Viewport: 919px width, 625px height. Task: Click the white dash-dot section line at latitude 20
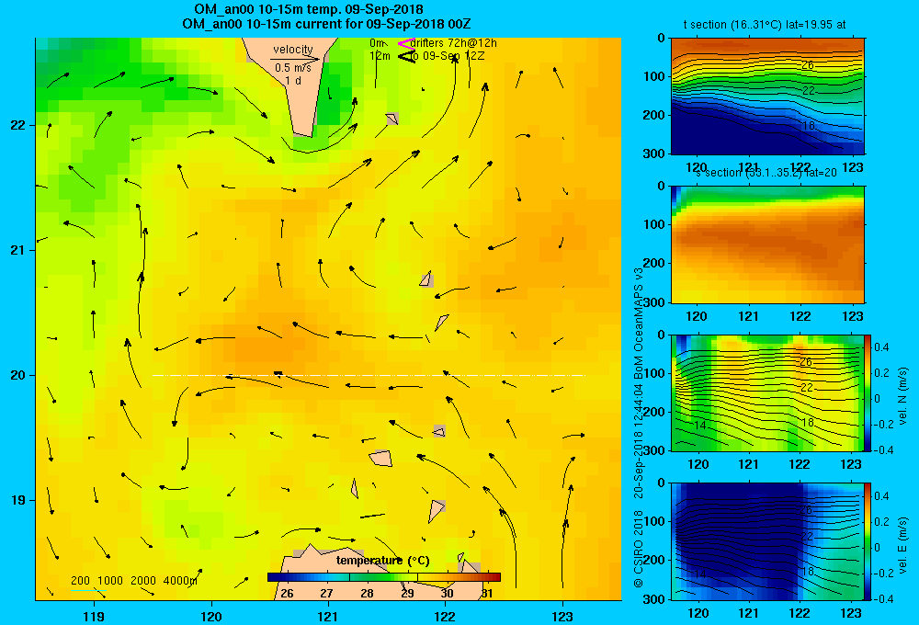pos(369,375)
